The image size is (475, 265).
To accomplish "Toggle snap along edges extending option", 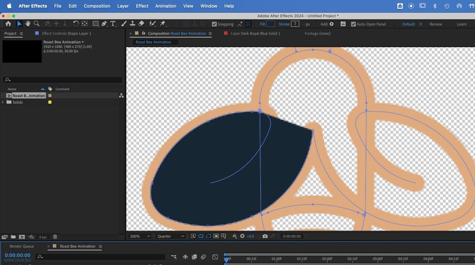I will coord(240,24).
